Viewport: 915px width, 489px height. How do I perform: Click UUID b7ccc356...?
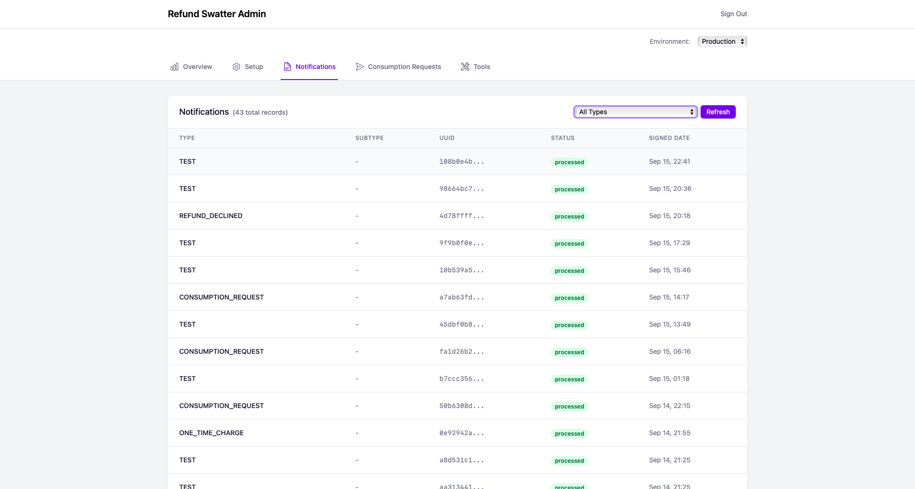tap(462, 379)
